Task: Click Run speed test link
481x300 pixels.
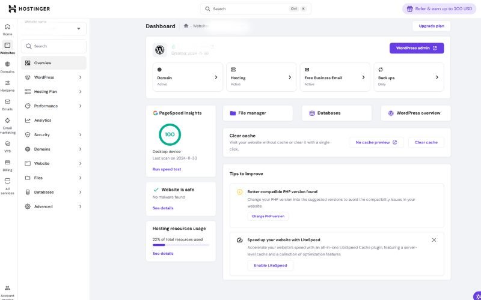Action: (x=167, y=169)
